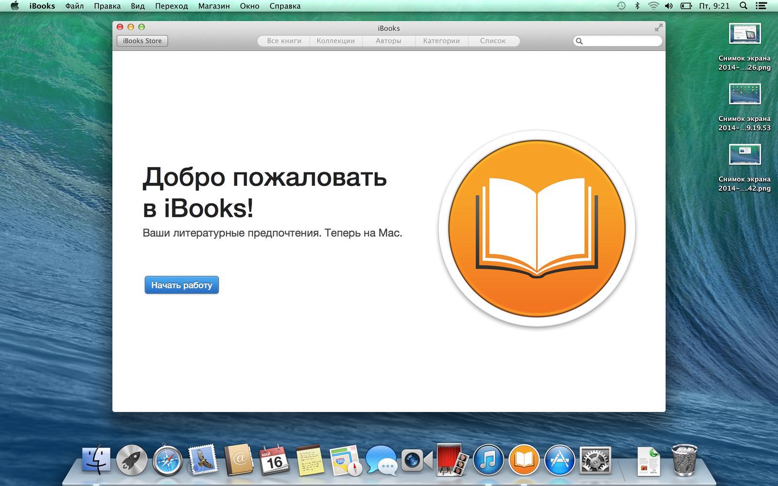Open the Файл menu in menu bar

(x=74, y=6)
